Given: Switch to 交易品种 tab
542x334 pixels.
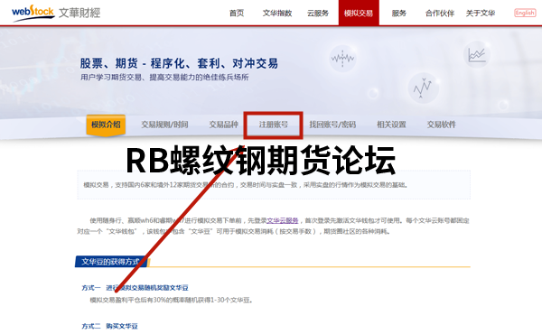Looking at the screenshot, I should click(224, 125).
